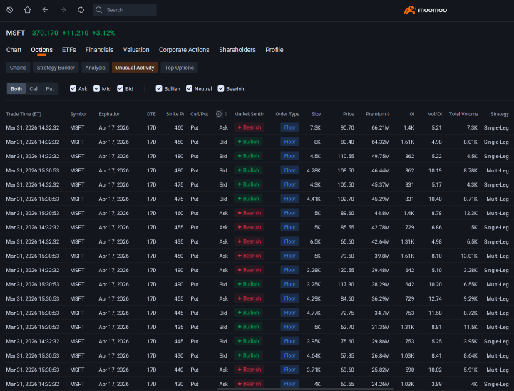
Task: Click the Trade Time (ET) column header
Action: coord(24,114)
